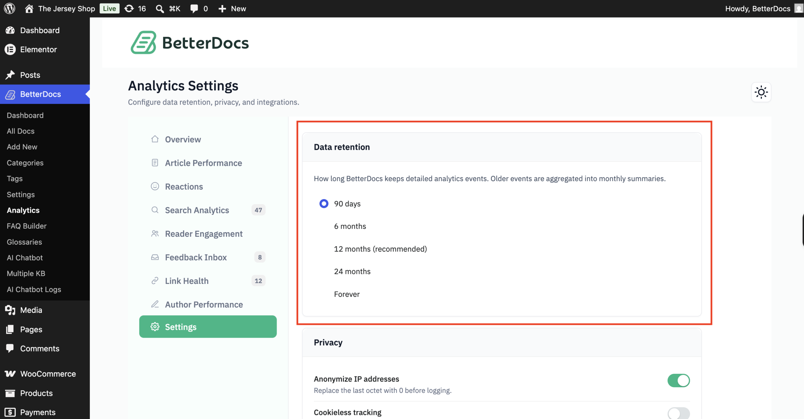
Task: Open FAQ Builder submenu item
Action: point(27,226)
